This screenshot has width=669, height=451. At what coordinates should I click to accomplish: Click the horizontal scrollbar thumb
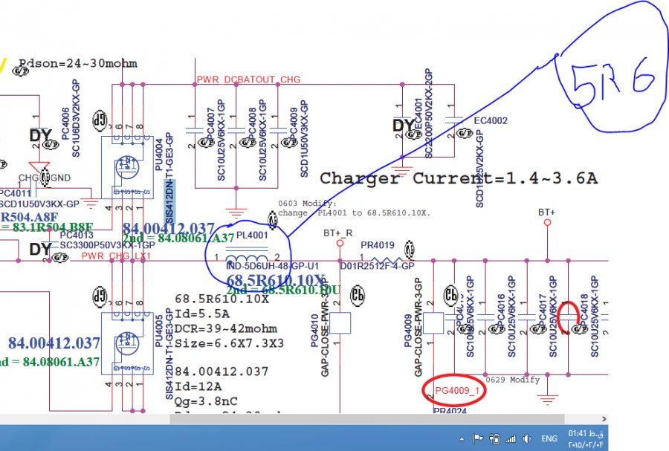point(367,419)
